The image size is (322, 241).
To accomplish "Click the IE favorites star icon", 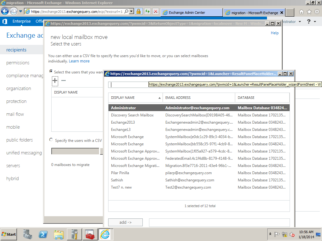I will pyautogui.click(x=309, y=12).
